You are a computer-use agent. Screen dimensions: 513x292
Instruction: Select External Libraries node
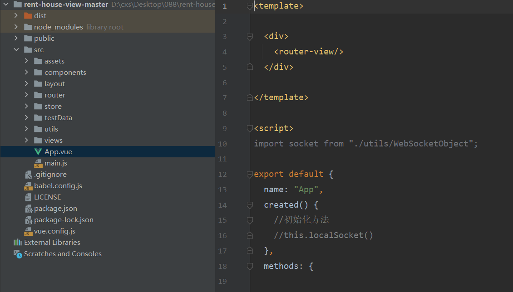coord(52,243)
